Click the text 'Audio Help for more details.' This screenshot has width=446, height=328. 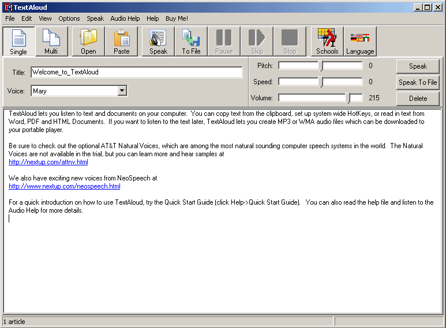[46, 210]
